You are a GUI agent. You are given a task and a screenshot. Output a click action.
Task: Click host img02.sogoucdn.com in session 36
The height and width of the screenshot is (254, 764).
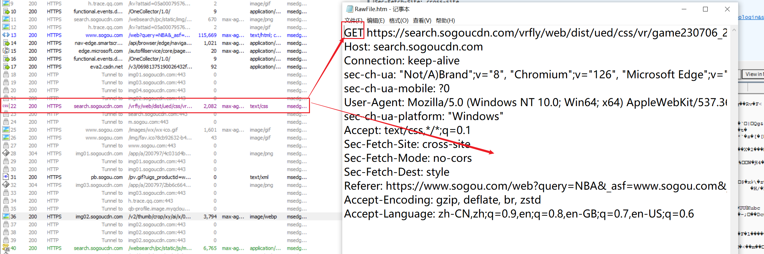point(99,217)
